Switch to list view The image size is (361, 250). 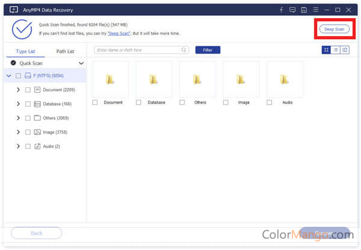(x=336, y=50)
